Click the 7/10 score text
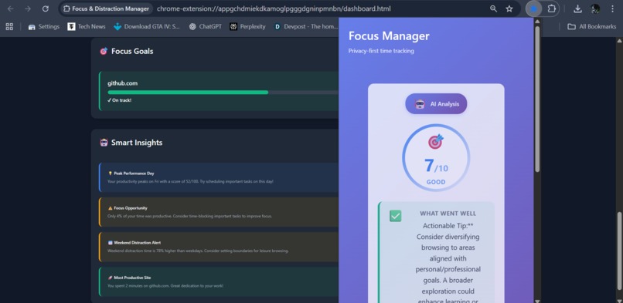 coord(436,166)
